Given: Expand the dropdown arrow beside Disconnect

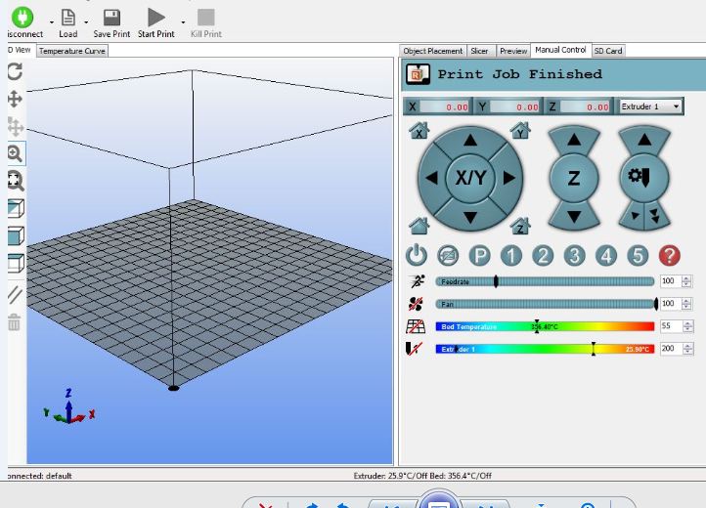Looking at the screenshot, I should (x=51, y=21).
